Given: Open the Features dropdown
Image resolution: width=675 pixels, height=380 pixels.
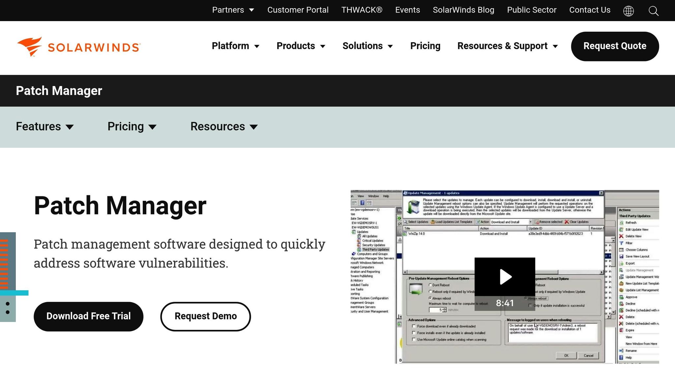Looking at the screenshot, I should pos(45,127).
